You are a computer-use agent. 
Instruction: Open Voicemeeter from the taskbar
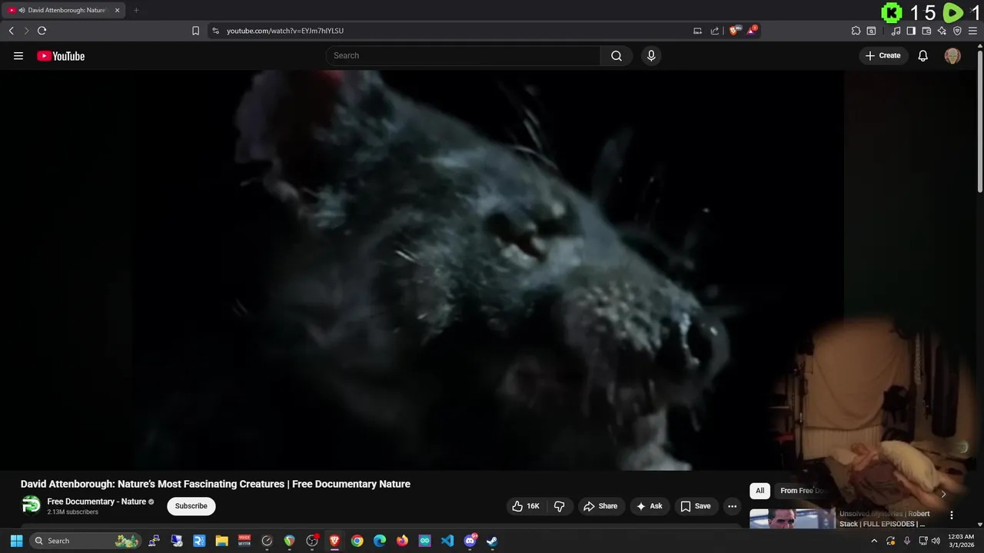point(244,541)
